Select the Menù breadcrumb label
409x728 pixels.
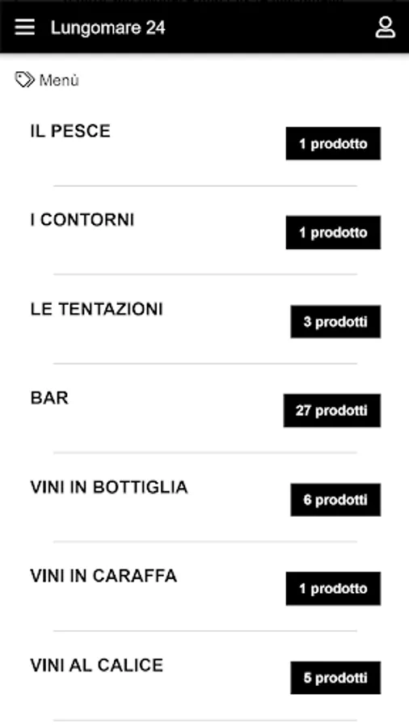pos(59,80)
